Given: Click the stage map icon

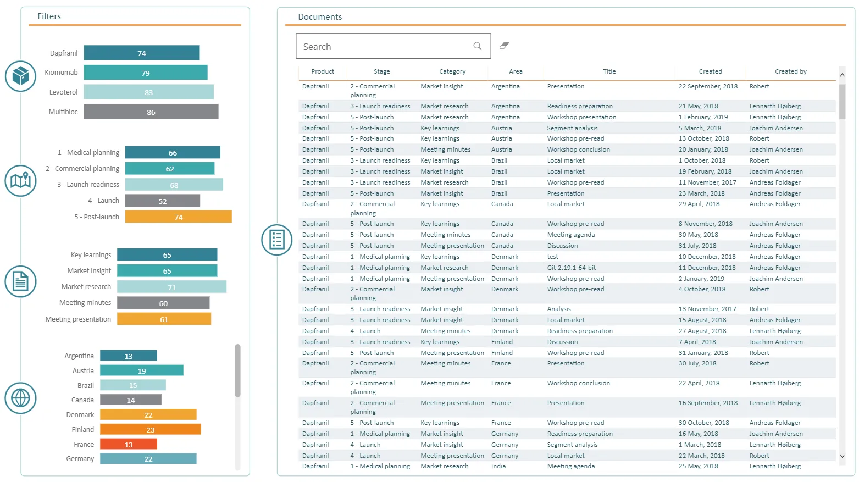Looking at the screenshot, I should point(20,180).
